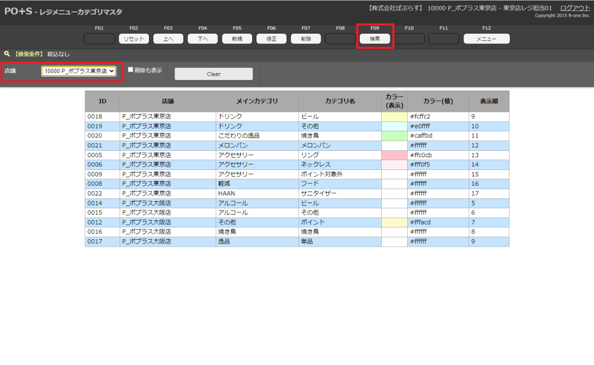Click the 表示順 column header

488,101
